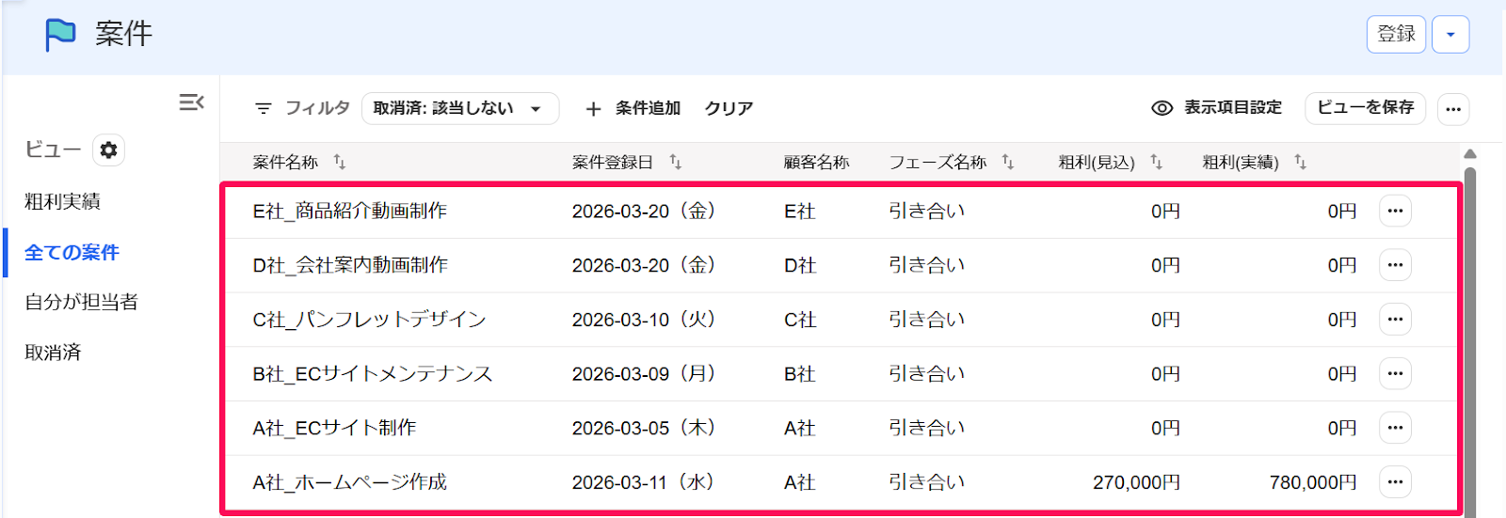Viewport: 1506px width, 518px height.
Task: Click date 2026-03-11（水）
Action: [x=644, y=482]
